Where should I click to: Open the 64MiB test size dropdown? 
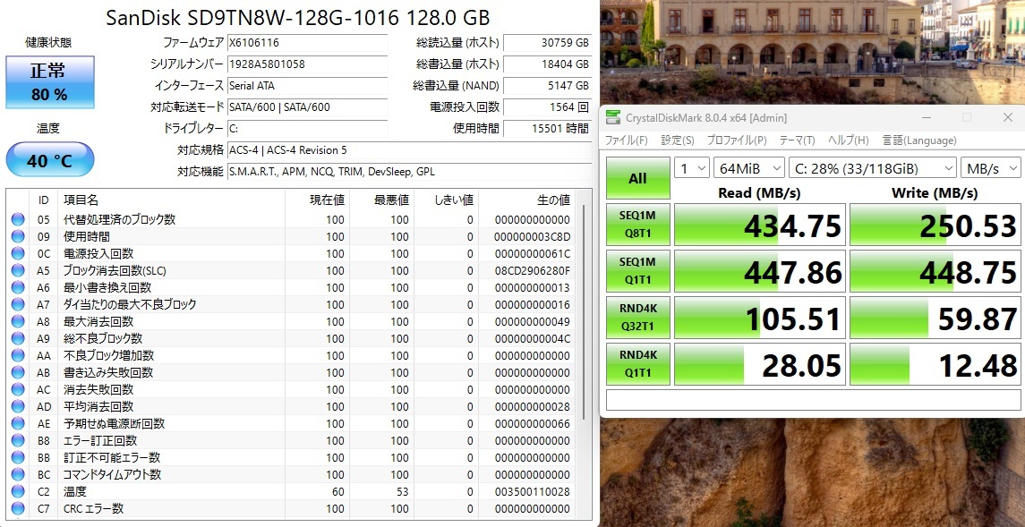[x=749, y=168]
